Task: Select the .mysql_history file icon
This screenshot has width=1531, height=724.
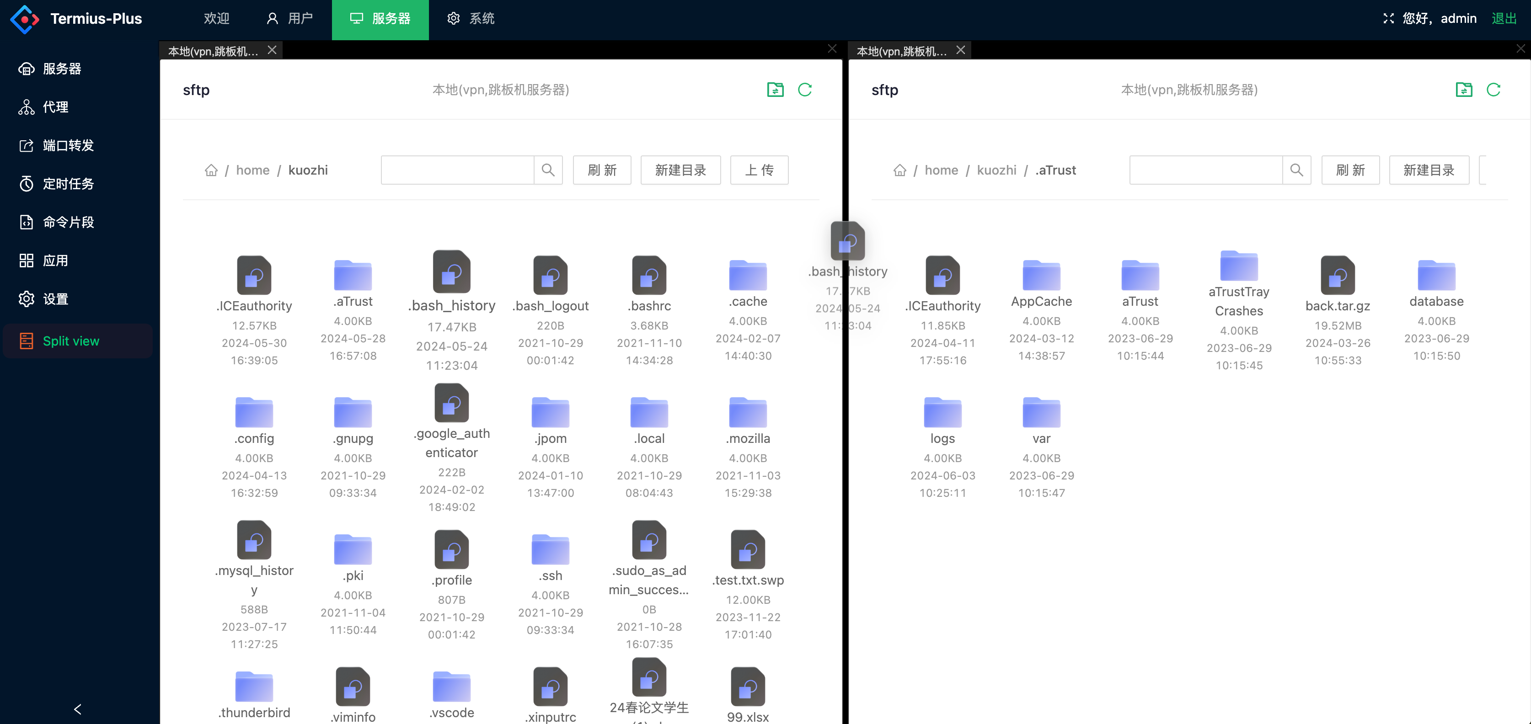Action: (254, 540)
